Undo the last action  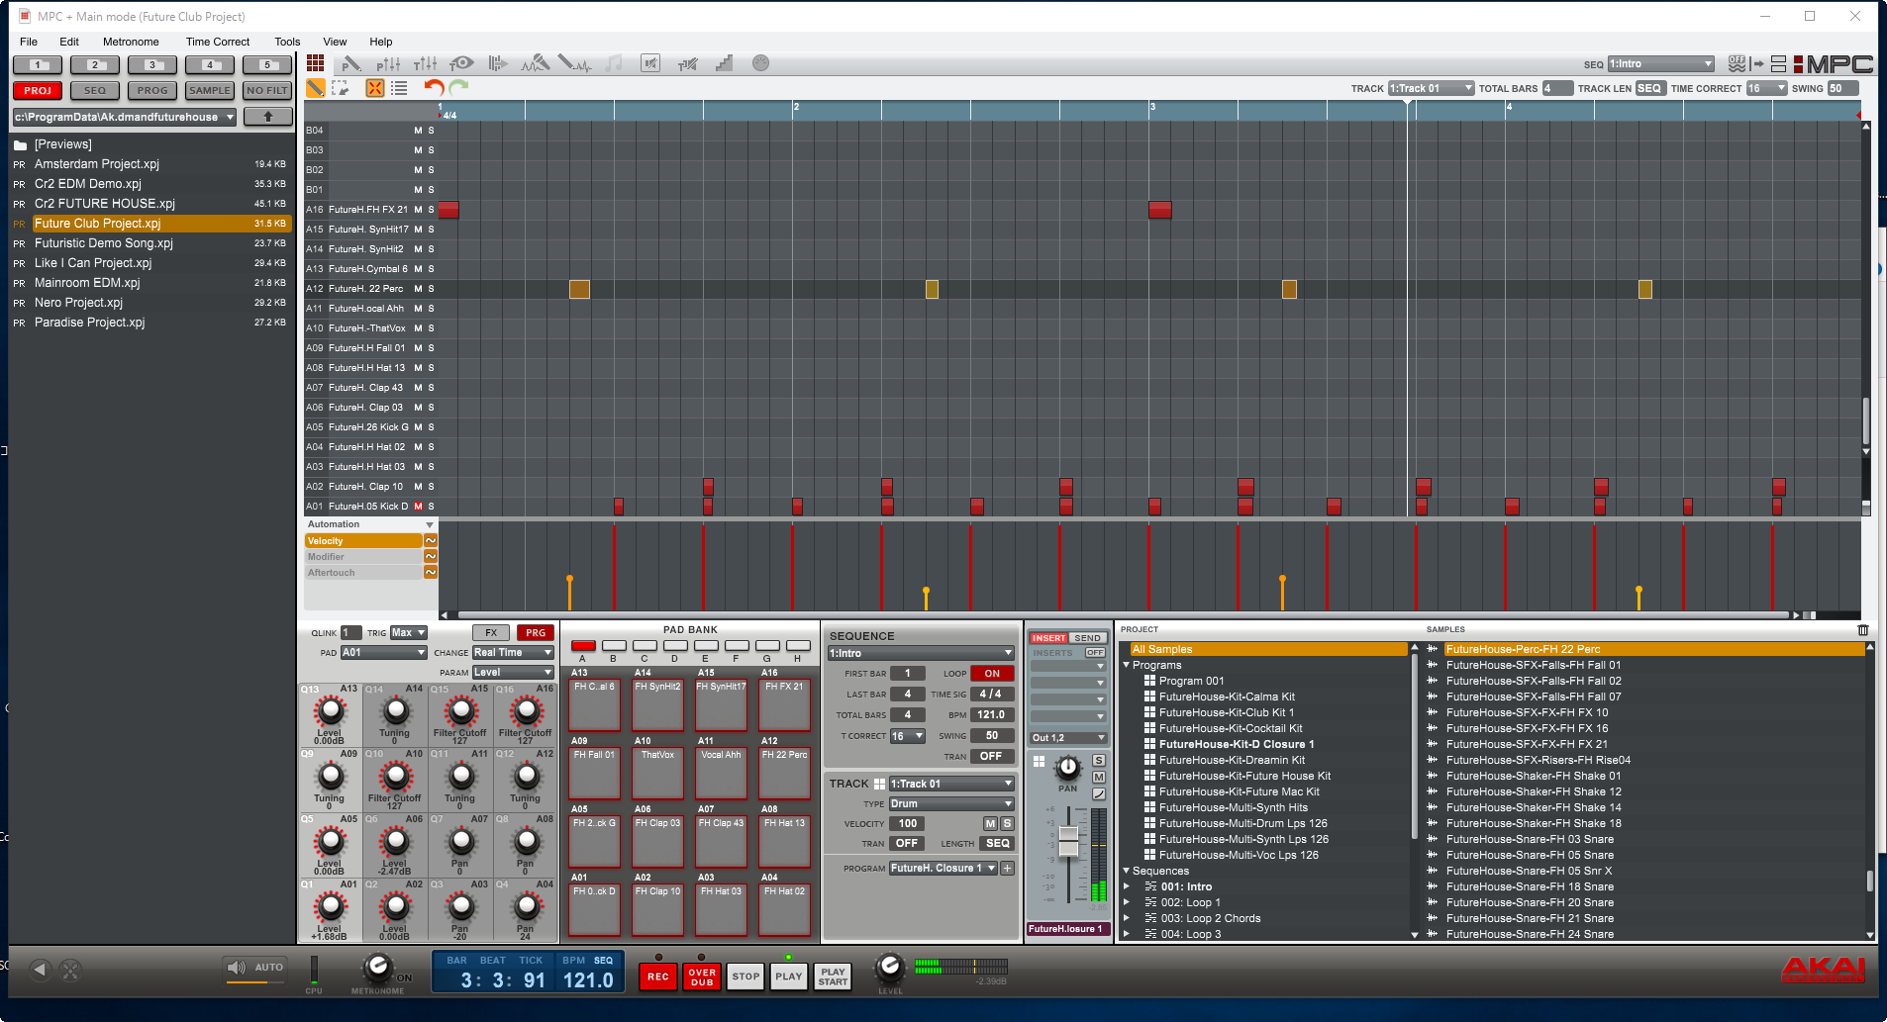[x=434, y=88]
